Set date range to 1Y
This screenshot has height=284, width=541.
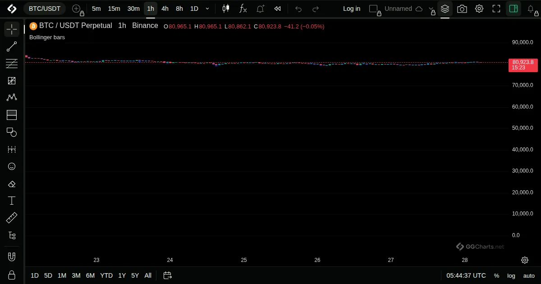pyautogui.click(x=122, y=275)
